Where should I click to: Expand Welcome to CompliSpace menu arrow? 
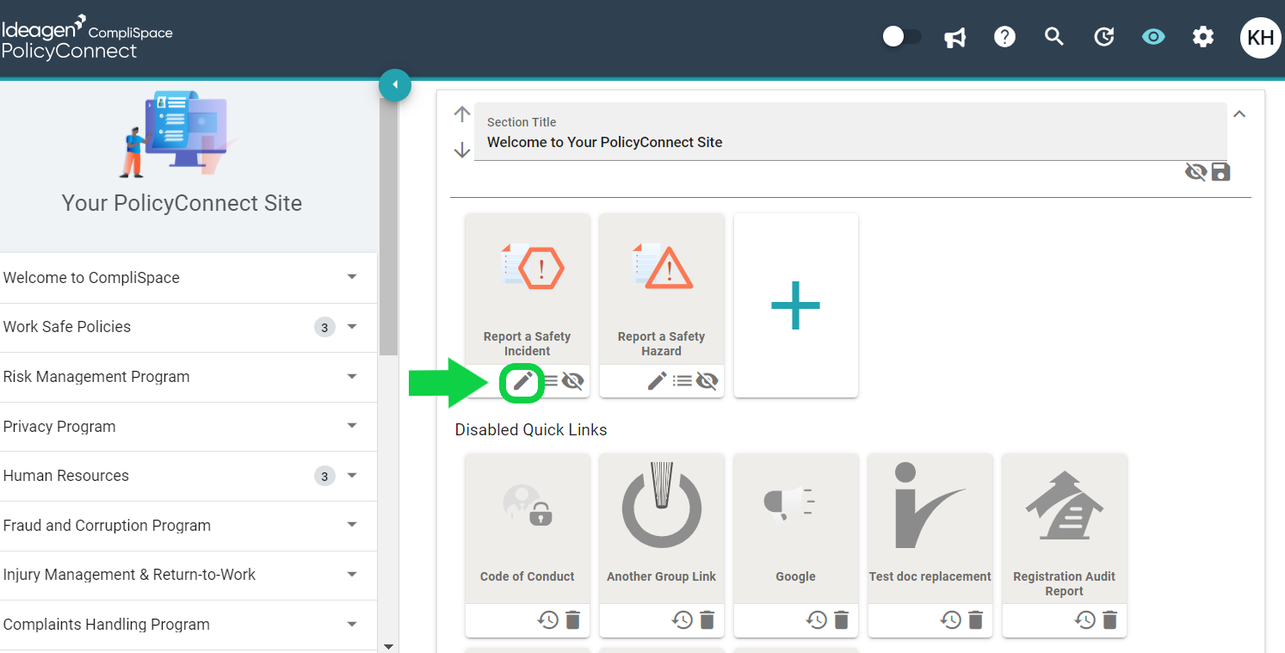[351, 277]
